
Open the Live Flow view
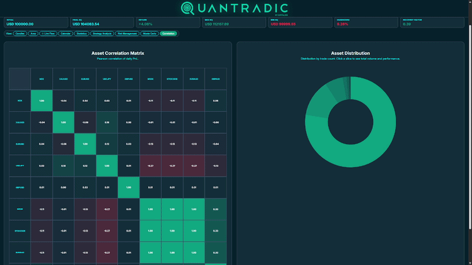tap(48, 34)
